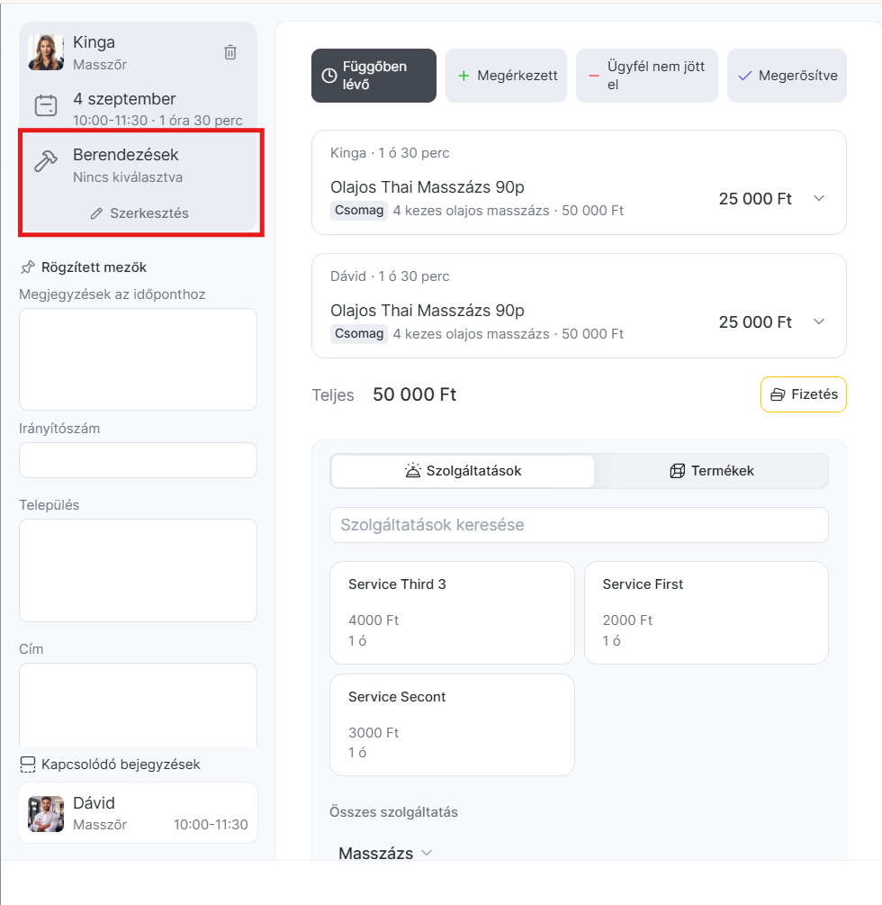Viewport: 882px width, 905px height.
Task: Add the Service First service card
Action: [706, 612]
